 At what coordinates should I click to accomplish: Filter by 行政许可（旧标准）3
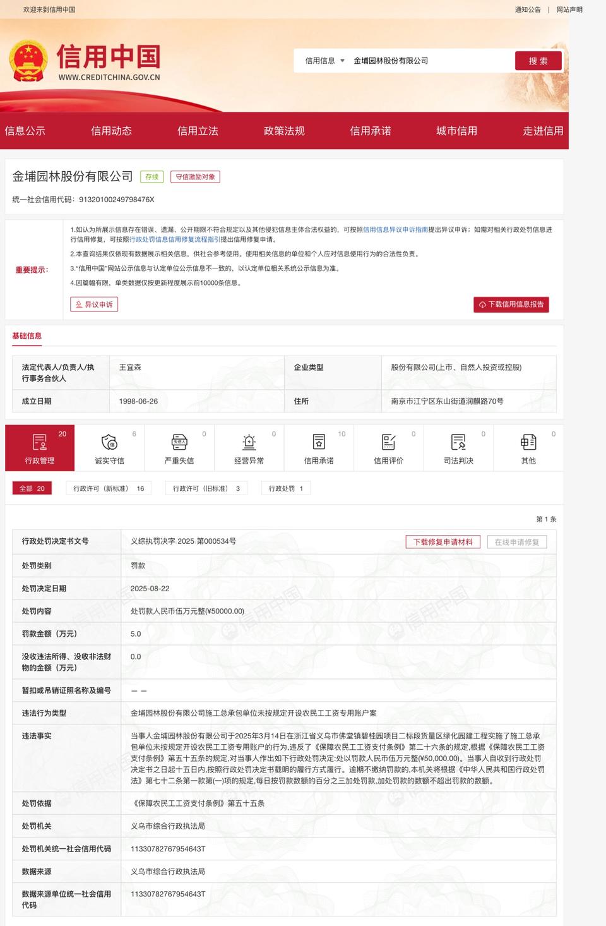click(206, 488)
